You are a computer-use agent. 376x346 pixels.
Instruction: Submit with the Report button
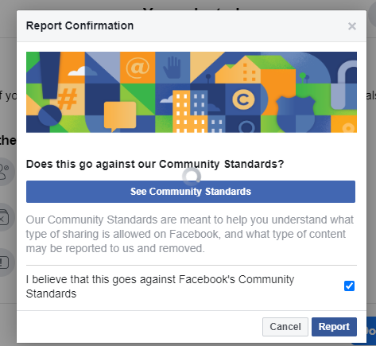click(x=334, y=327)
